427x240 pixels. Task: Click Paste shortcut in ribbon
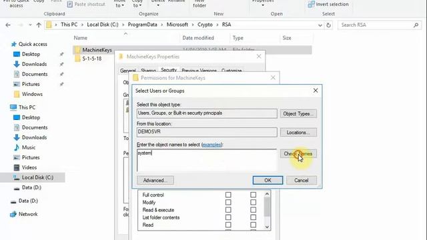pos(86,5)
